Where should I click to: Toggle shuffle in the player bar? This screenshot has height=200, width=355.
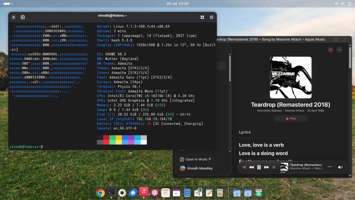244,167
